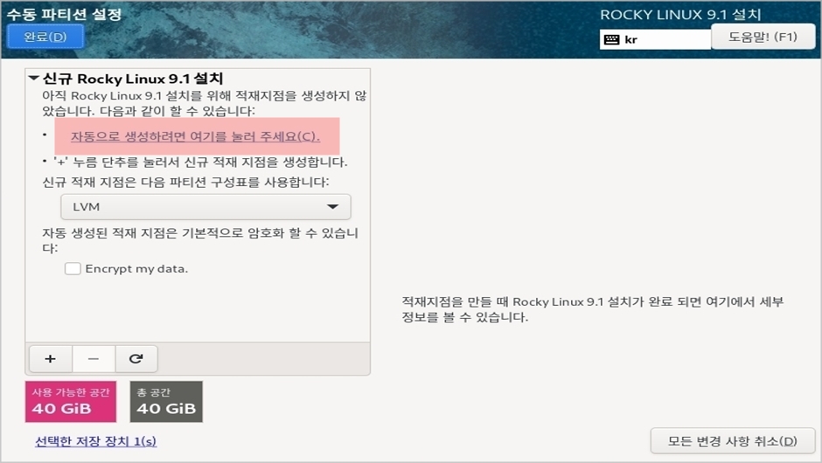Screen dimensions: 822x463
Task: Click the automatic mount point creation link
Action: point(195,136)
